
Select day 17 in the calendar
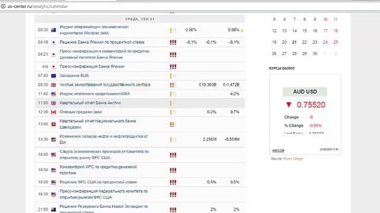click(325, 31)
